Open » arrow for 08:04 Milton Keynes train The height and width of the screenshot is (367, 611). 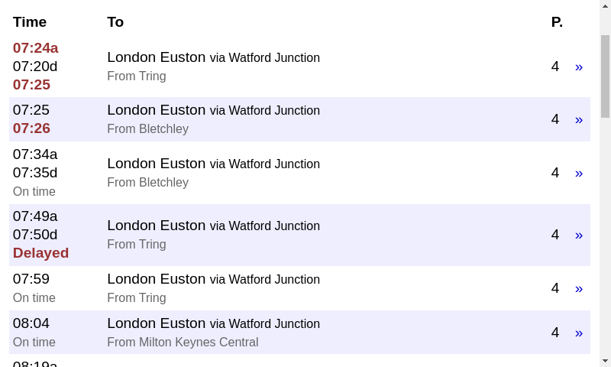pyautogui.click(x=579, y=333)
